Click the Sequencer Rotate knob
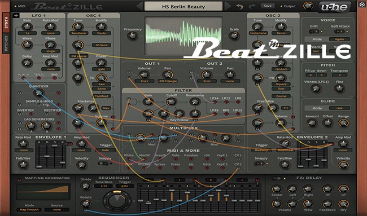Viewport: 367px width, 216px height. [x=86, y=204]
